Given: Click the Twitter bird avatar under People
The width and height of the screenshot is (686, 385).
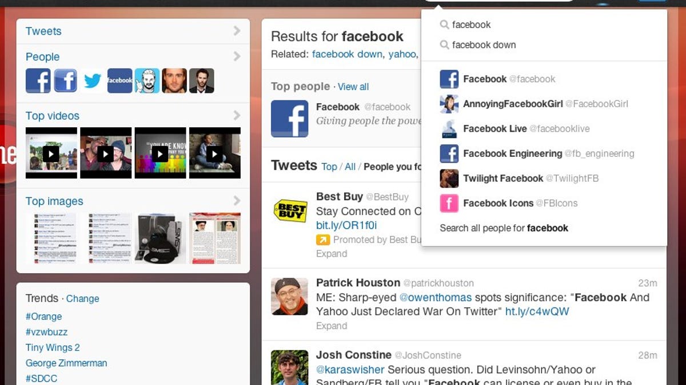Looking at the screenshot, I should [x=93, y=80].
